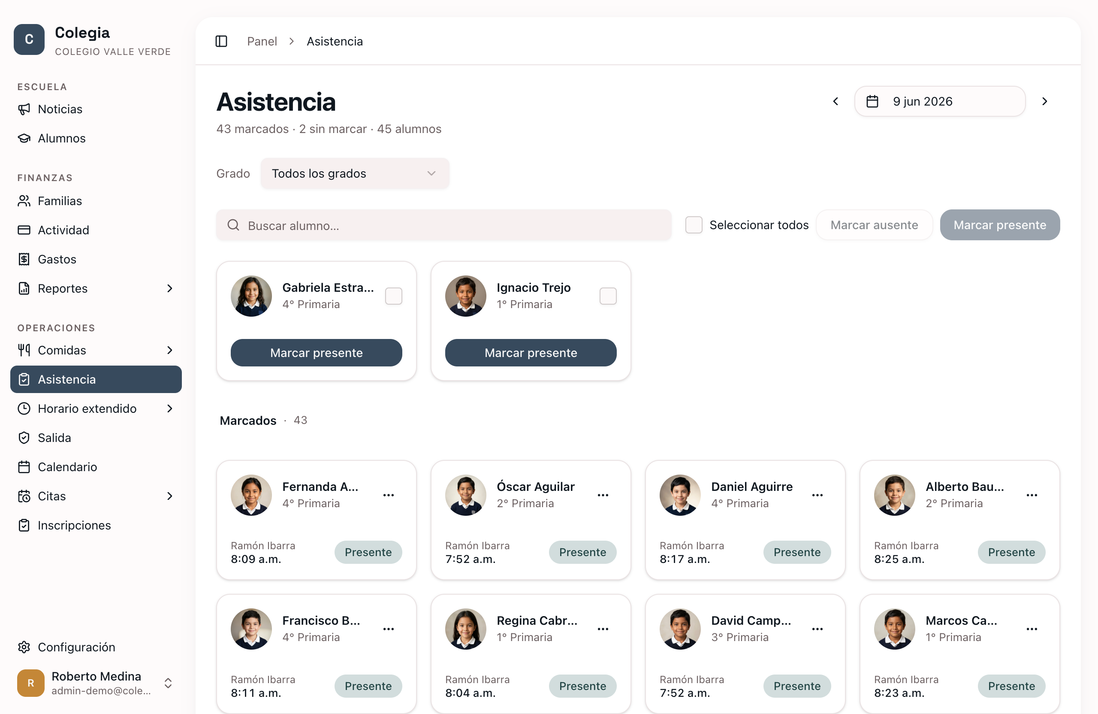
Task: Open Configuración in the sidebar
Action: pos(96,647)
